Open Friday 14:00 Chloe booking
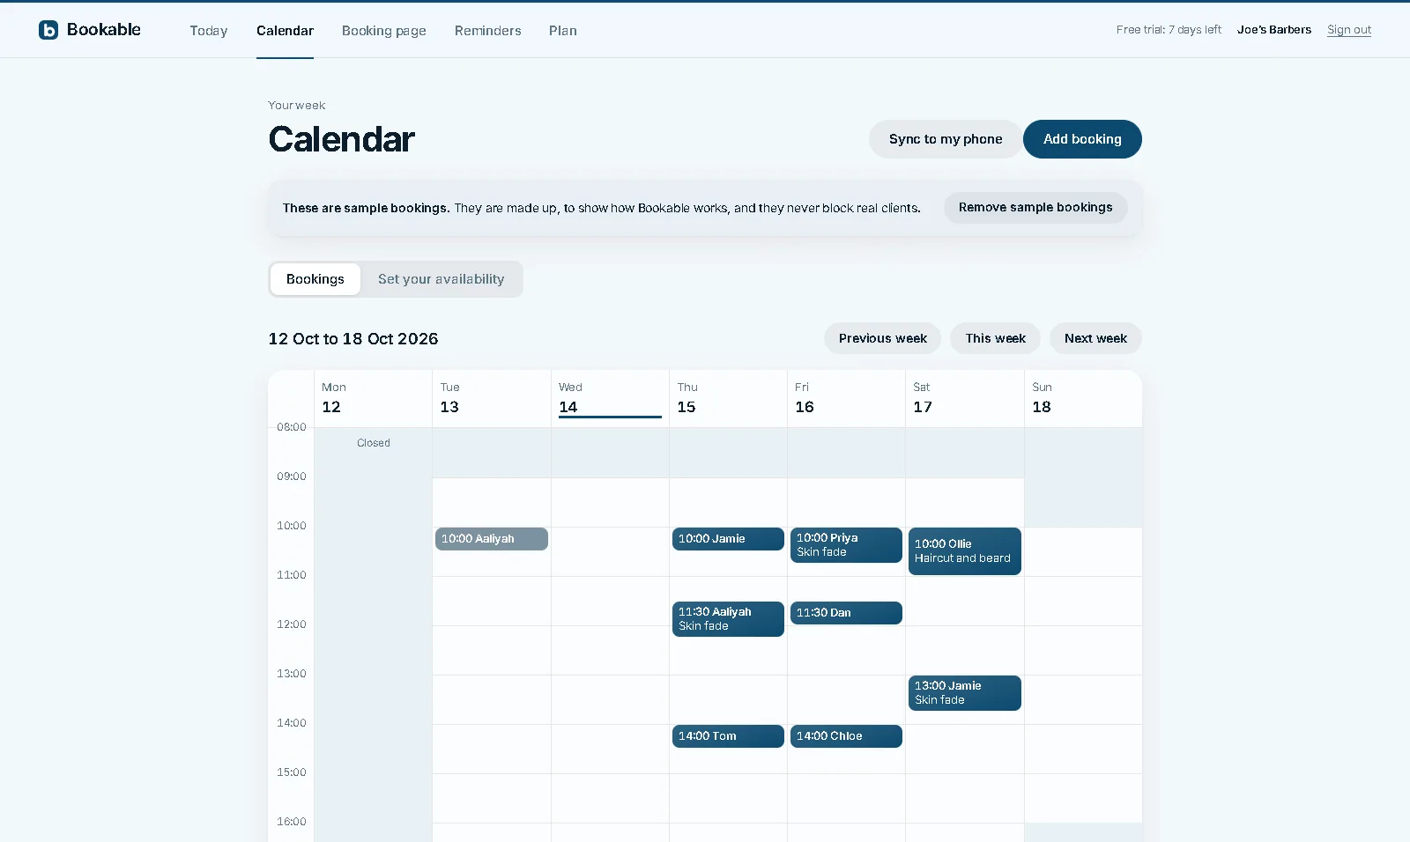Image resolution: width=1410 pixels, height=842 pixels. click(x=846, y=736)
